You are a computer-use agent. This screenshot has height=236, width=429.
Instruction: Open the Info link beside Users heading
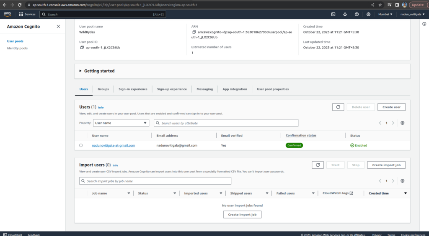(101, 107)
